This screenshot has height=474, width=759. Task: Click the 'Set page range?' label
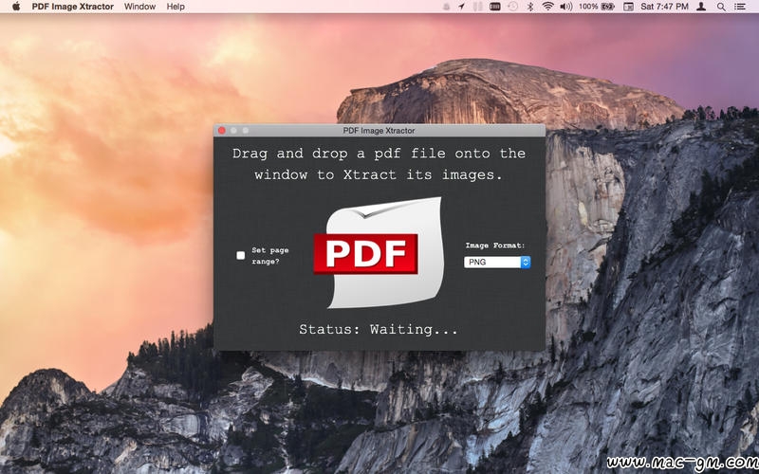(270, 256)
